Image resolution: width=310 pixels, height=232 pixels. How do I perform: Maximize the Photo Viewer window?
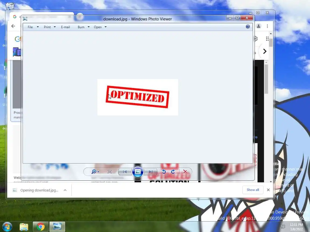point(237,18)
